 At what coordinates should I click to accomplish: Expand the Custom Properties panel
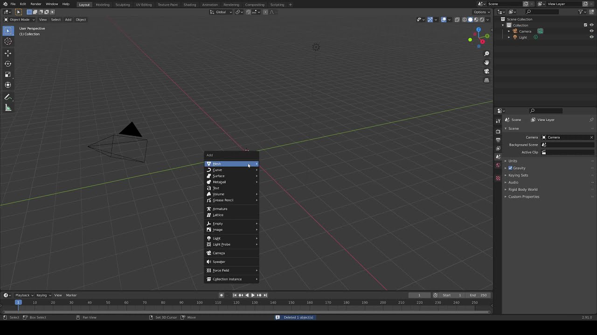[x=523, y=197]
